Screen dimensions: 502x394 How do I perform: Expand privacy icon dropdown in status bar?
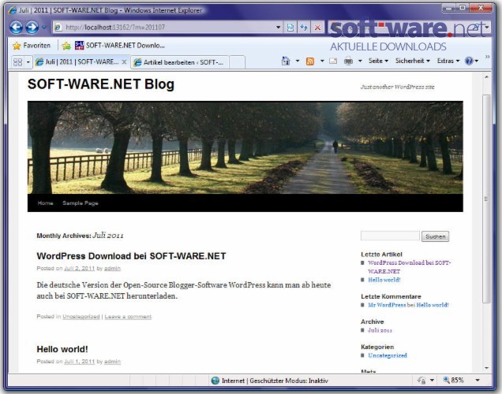click(x=432, y=381)
